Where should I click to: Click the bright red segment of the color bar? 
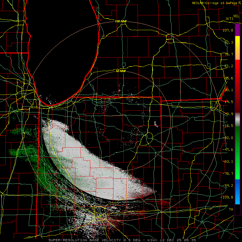[x=237, y=65]
